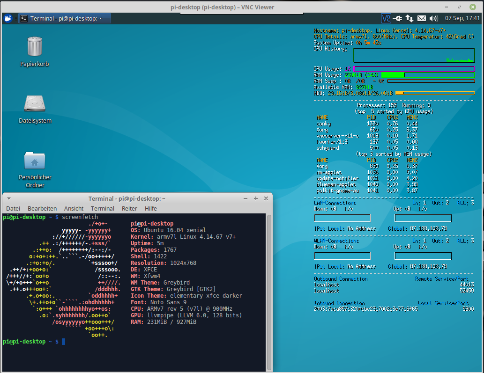484x373 pixels.
Task: Click the VNC server tray icon
Action: tap(386, 18)
